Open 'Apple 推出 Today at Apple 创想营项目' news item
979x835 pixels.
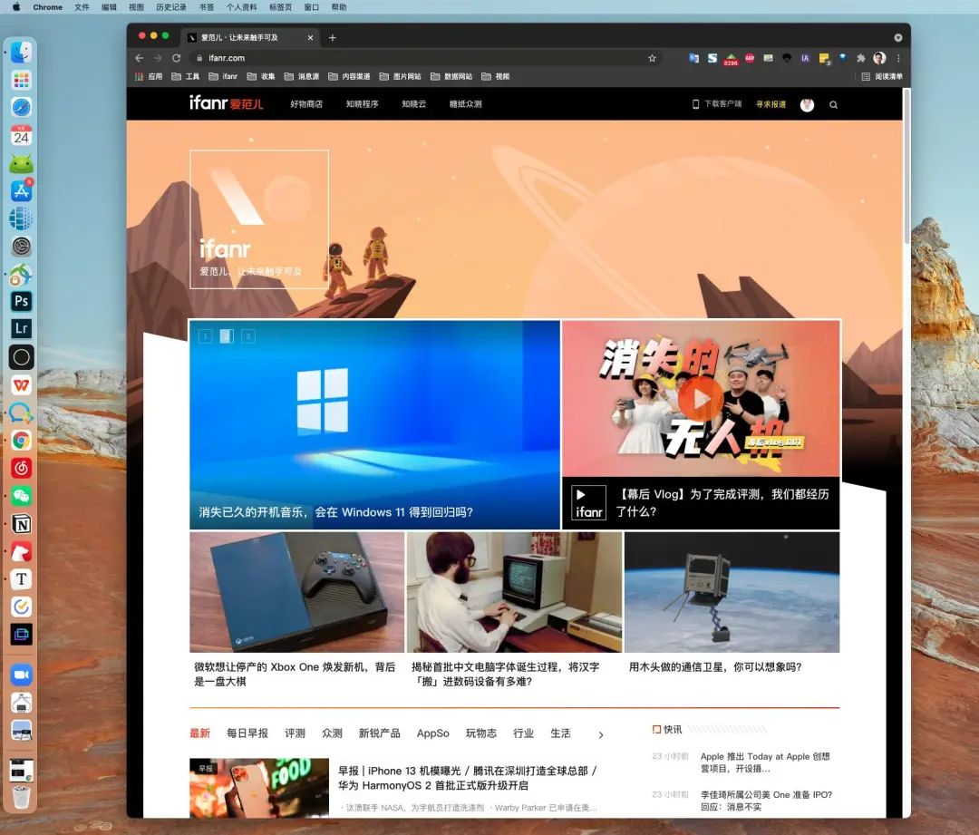[x=765, y=762]
